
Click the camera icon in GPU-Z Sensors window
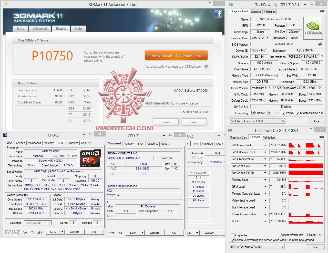321,137
